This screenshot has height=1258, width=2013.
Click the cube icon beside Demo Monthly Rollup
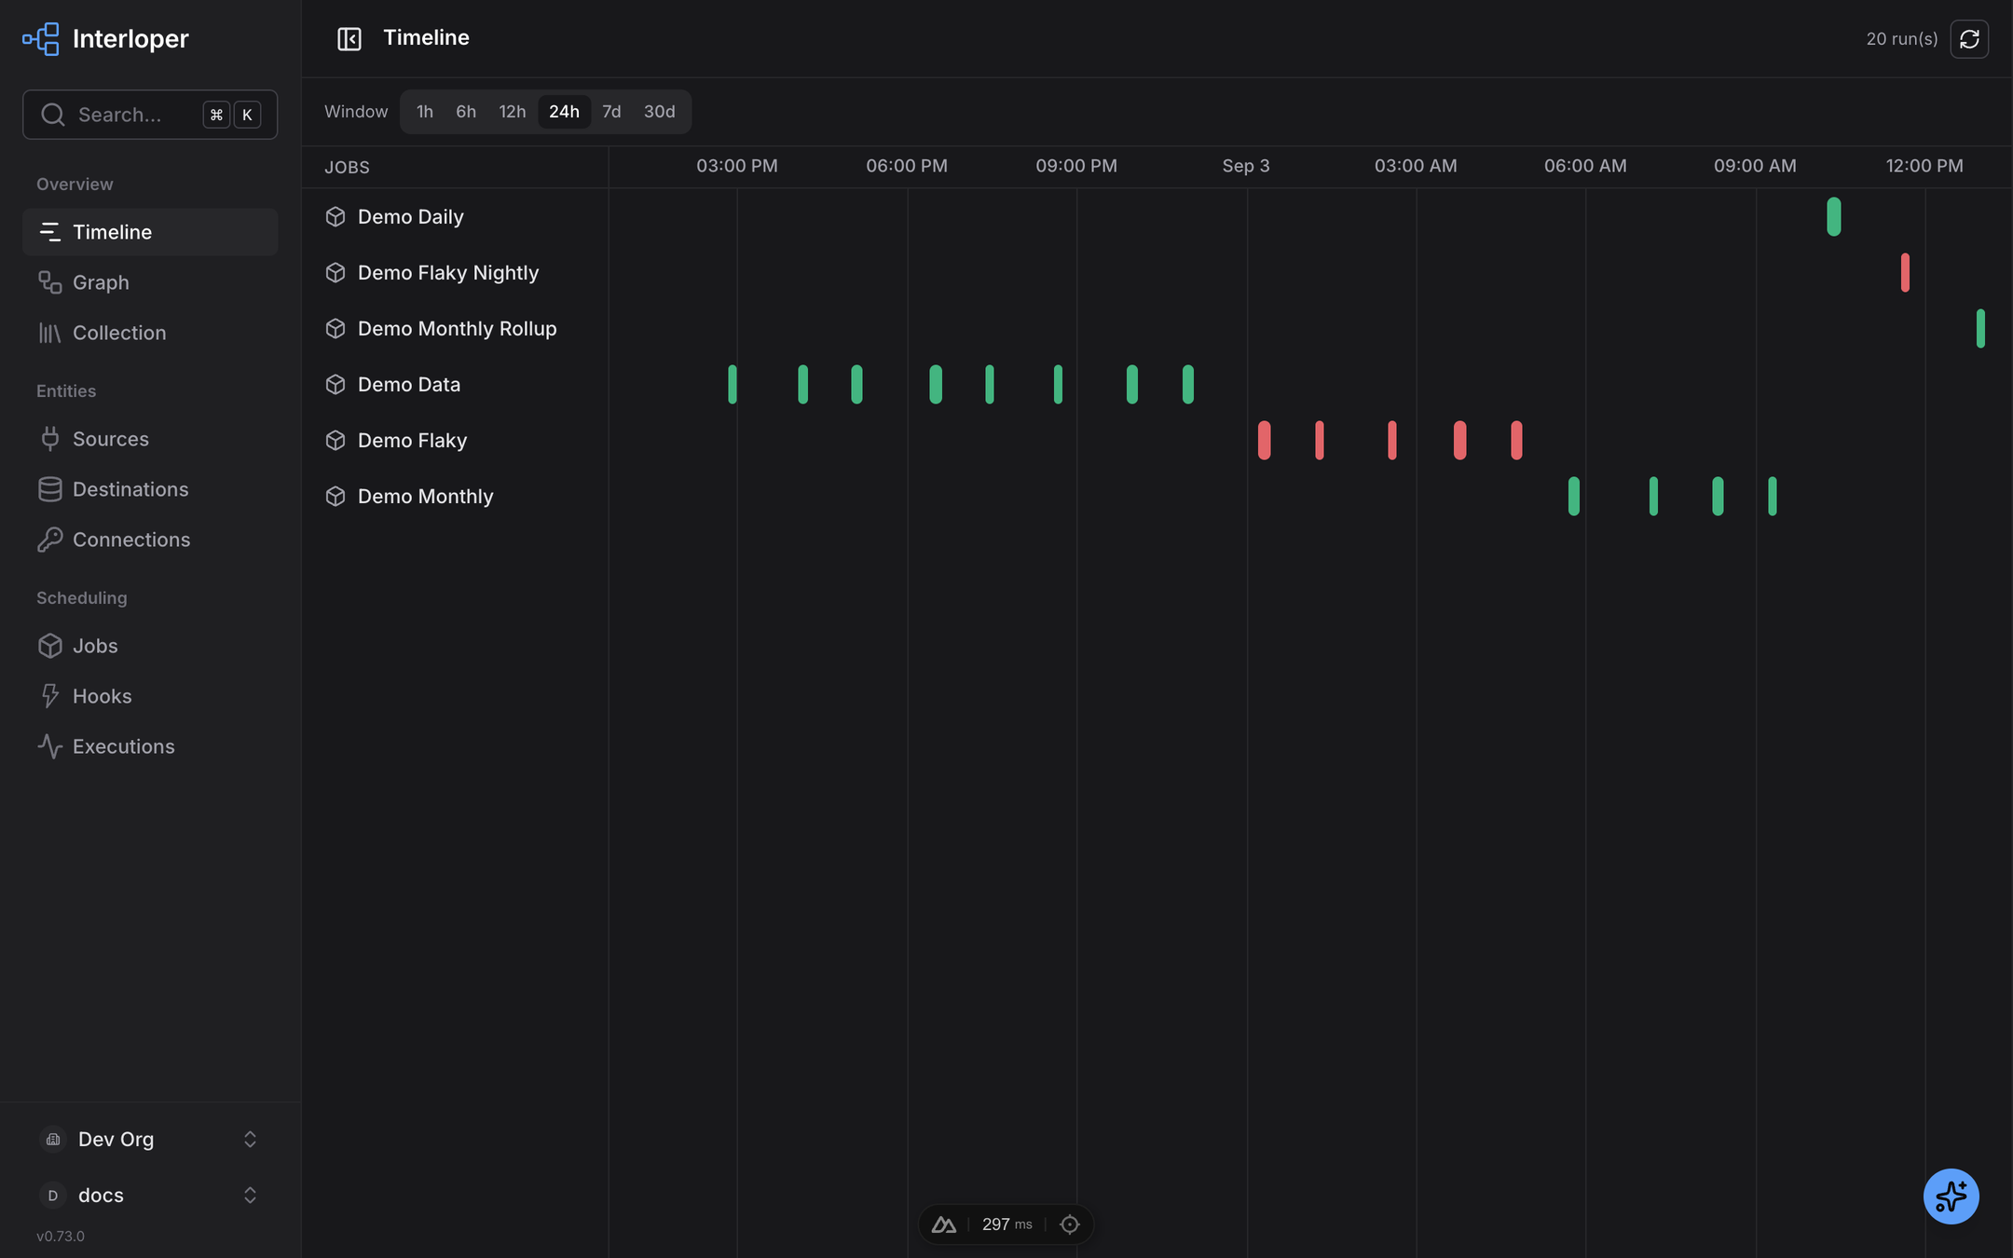click(335, 329)
